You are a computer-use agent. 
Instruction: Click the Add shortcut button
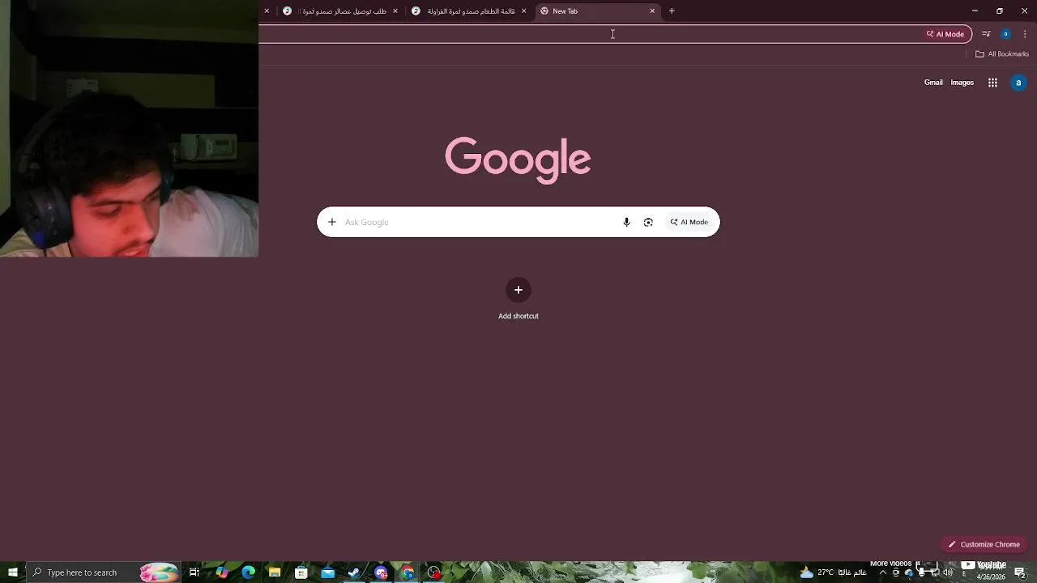518,300
